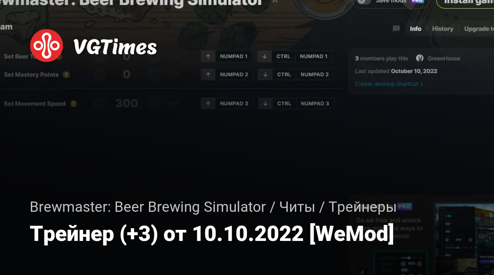This screenshot has height=275, width=494.
Task: Click the star favorite icon next to title
Action: (x=275, y=1)
